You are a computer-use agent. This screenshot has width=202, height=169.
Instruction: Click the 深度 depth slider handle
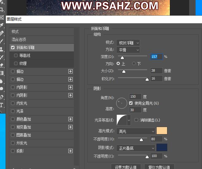[x=122, y=58]
